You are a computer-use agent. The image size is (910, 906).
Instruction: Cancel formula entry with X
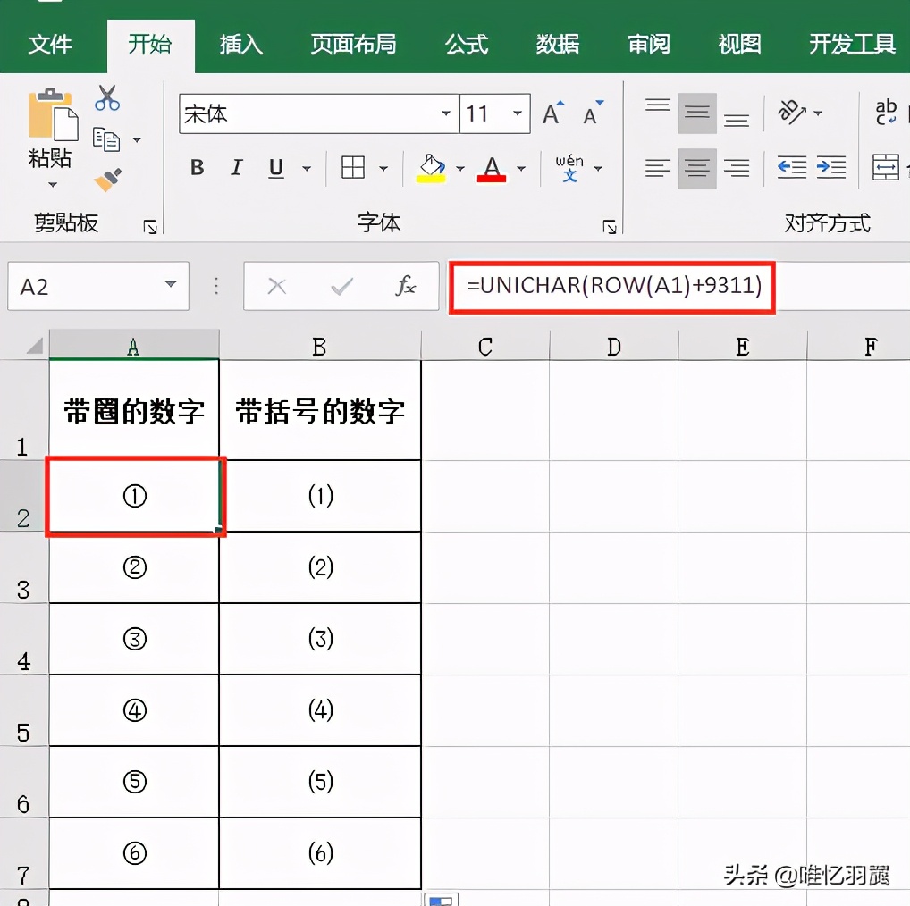tap(277, 286)
